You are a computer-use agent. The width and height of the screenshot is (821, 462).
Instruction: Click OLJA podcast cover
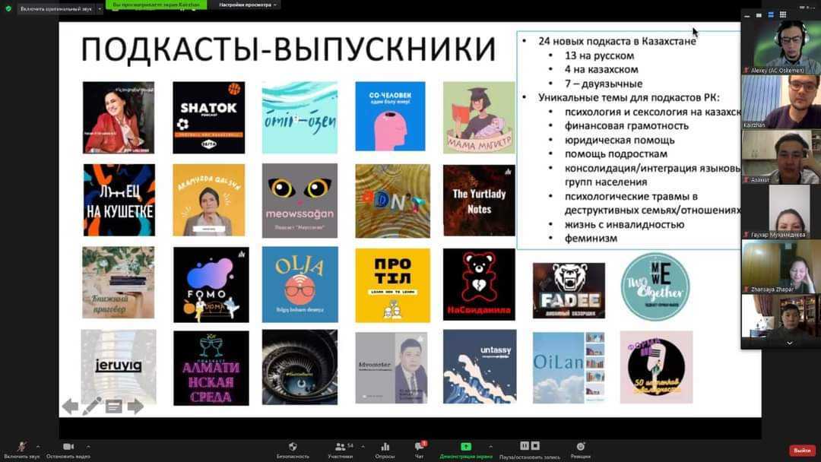[300, 284]
